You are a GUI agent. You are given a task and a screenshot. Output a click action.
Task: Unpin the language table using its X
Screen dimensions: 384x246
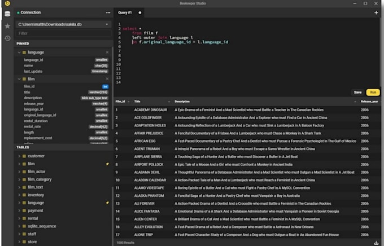[x=107, y=52]
